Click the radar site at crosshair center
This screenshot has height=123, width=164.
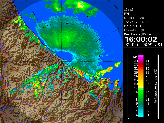[62, 61]
